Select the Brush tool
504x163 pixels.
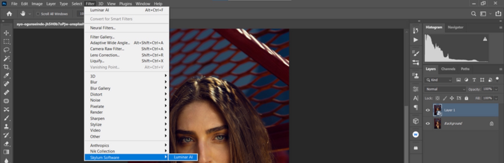(x=6, y=118)
